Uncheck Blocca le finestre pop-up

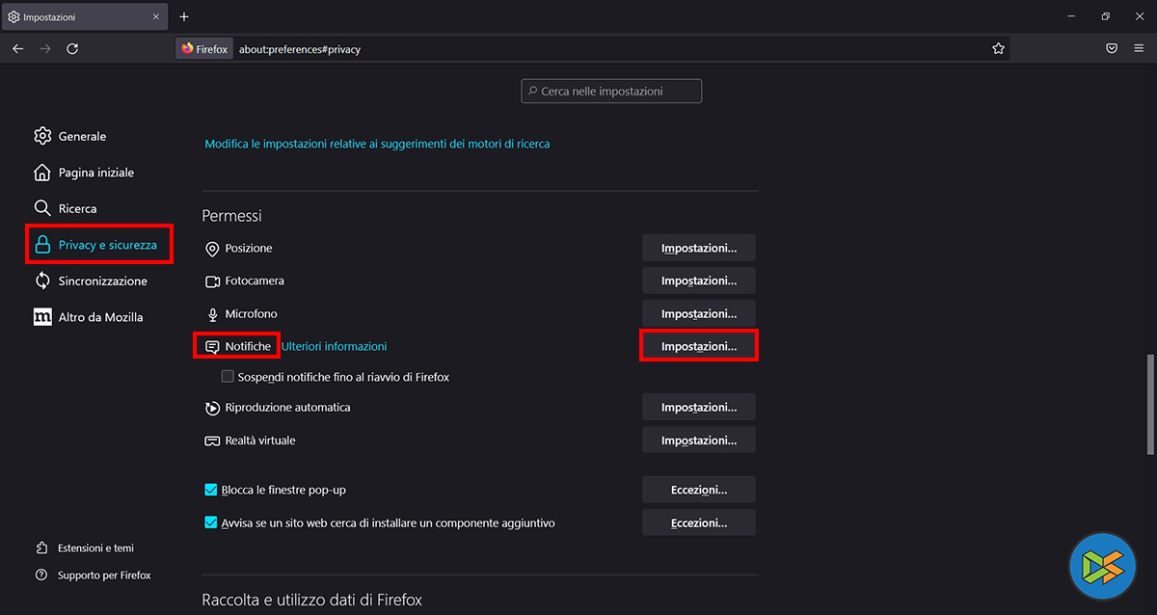(x=211, y=490)
